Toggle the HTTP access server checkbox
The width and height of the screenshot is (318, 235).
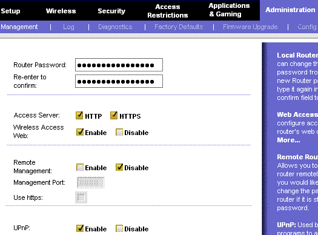tap(79, 115)
